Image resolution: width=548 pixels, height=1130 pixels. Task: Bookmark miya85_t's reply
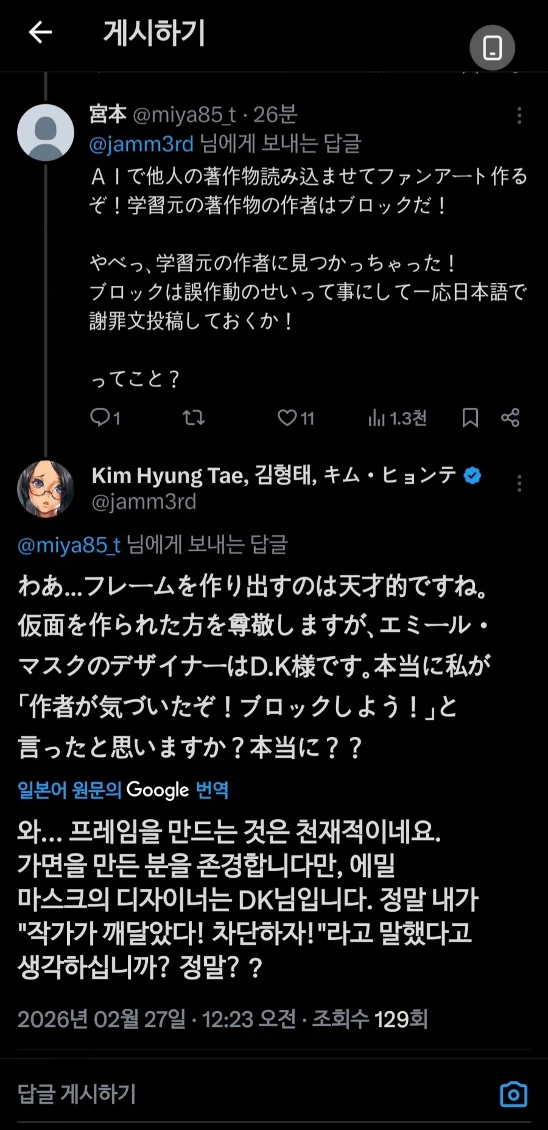pyautogui.click(x=470, y=418)
